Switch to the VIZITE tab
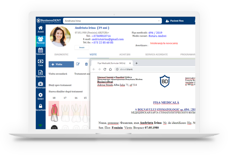The image size is (228, 155). click(93, 55)
